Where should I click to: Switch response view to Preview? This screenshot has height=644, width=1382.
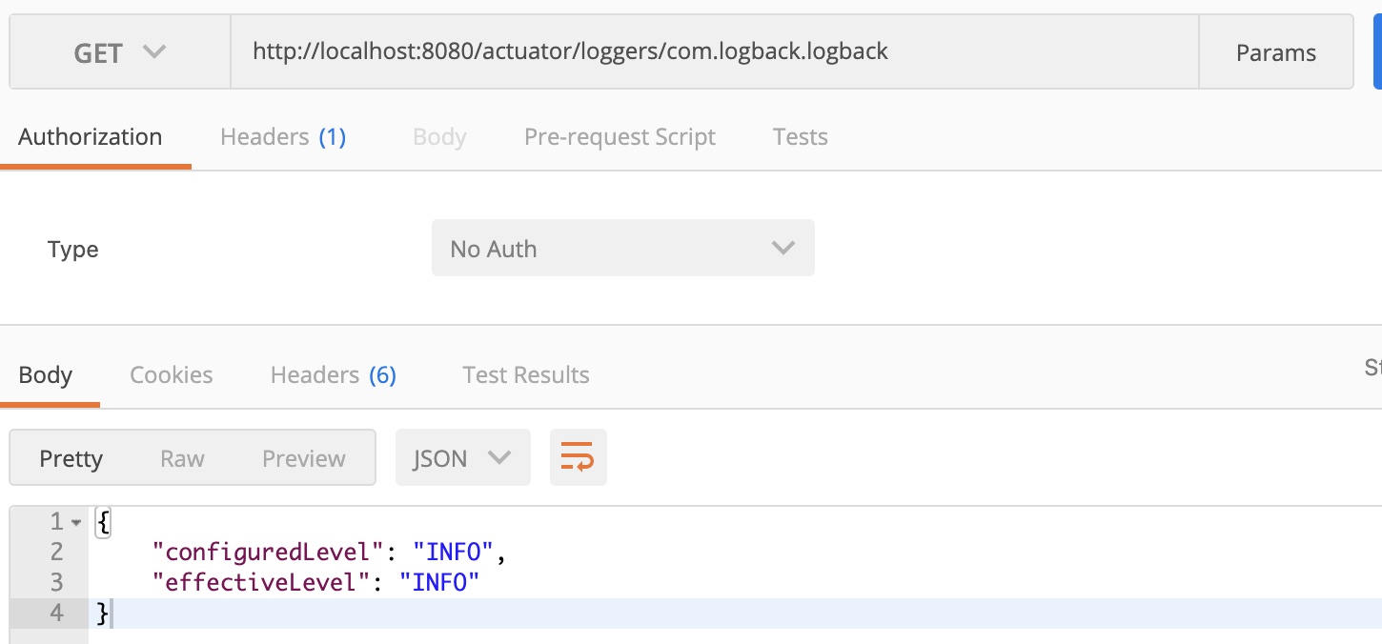coord(304,458)
